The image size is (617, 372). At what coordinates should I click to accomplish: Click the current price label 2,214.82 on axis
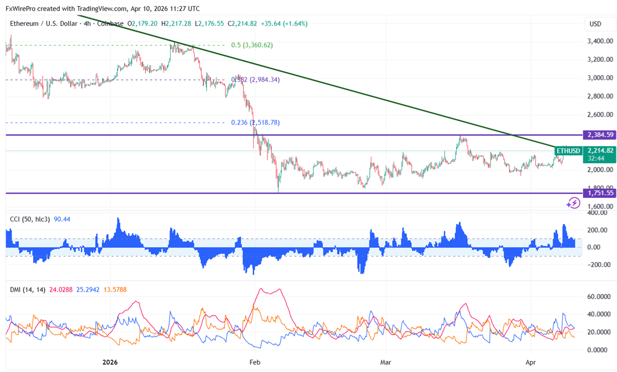(x=600, y=150)
